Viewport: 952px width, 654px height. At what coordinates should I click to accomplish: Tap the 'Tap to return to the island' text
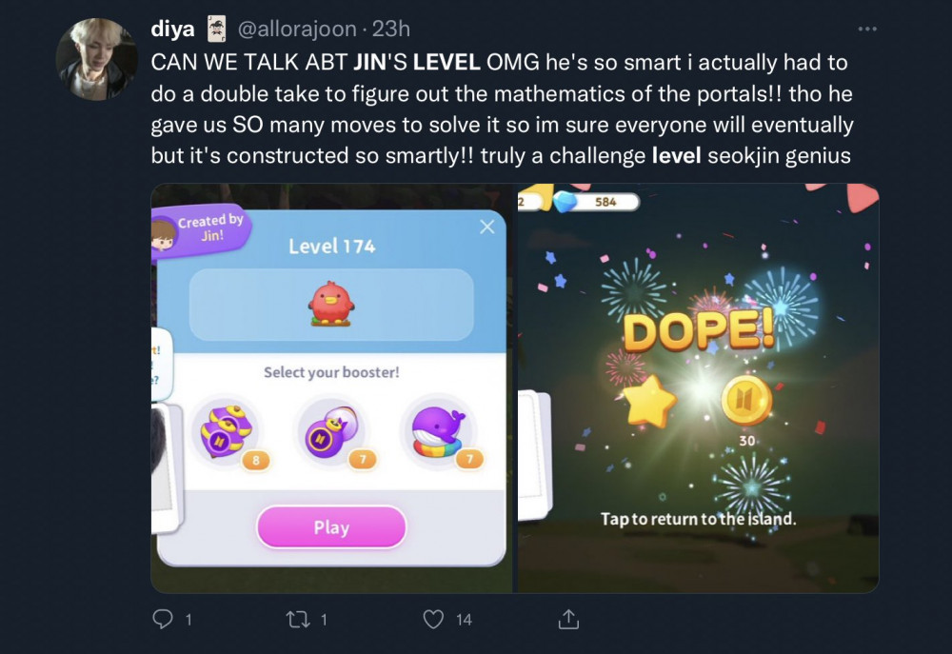click(x=698, y=519)
